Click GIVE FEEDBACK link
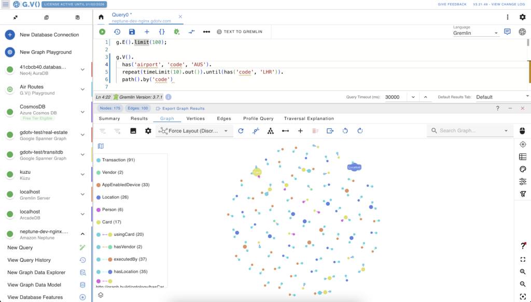 point(452,4)
